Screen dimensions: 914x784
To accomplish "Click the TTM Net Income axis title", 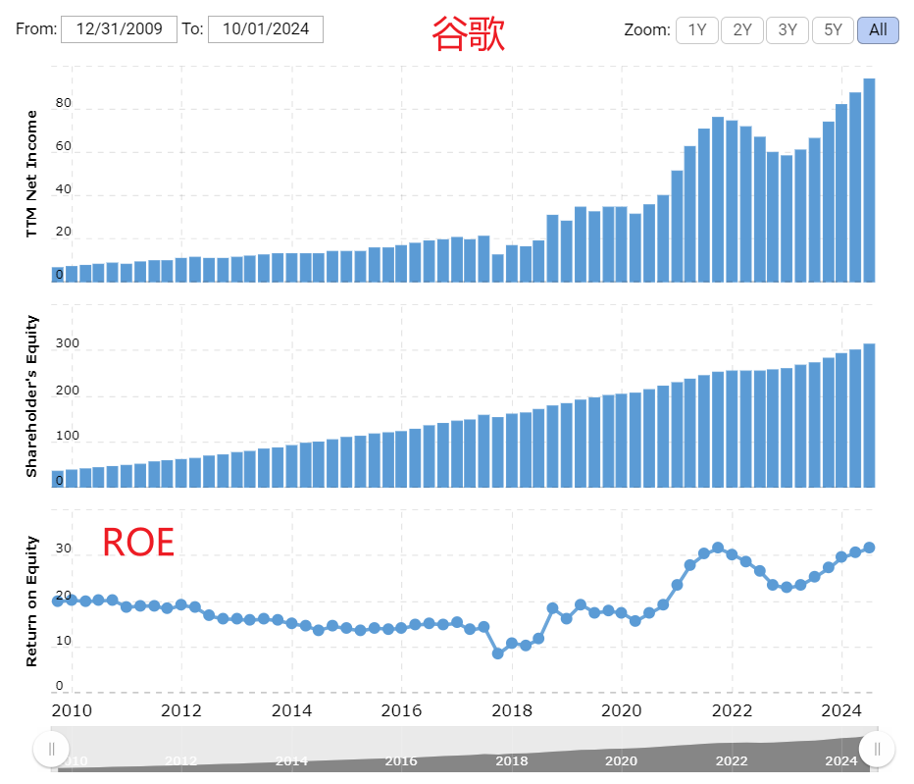I will point(31,174).
